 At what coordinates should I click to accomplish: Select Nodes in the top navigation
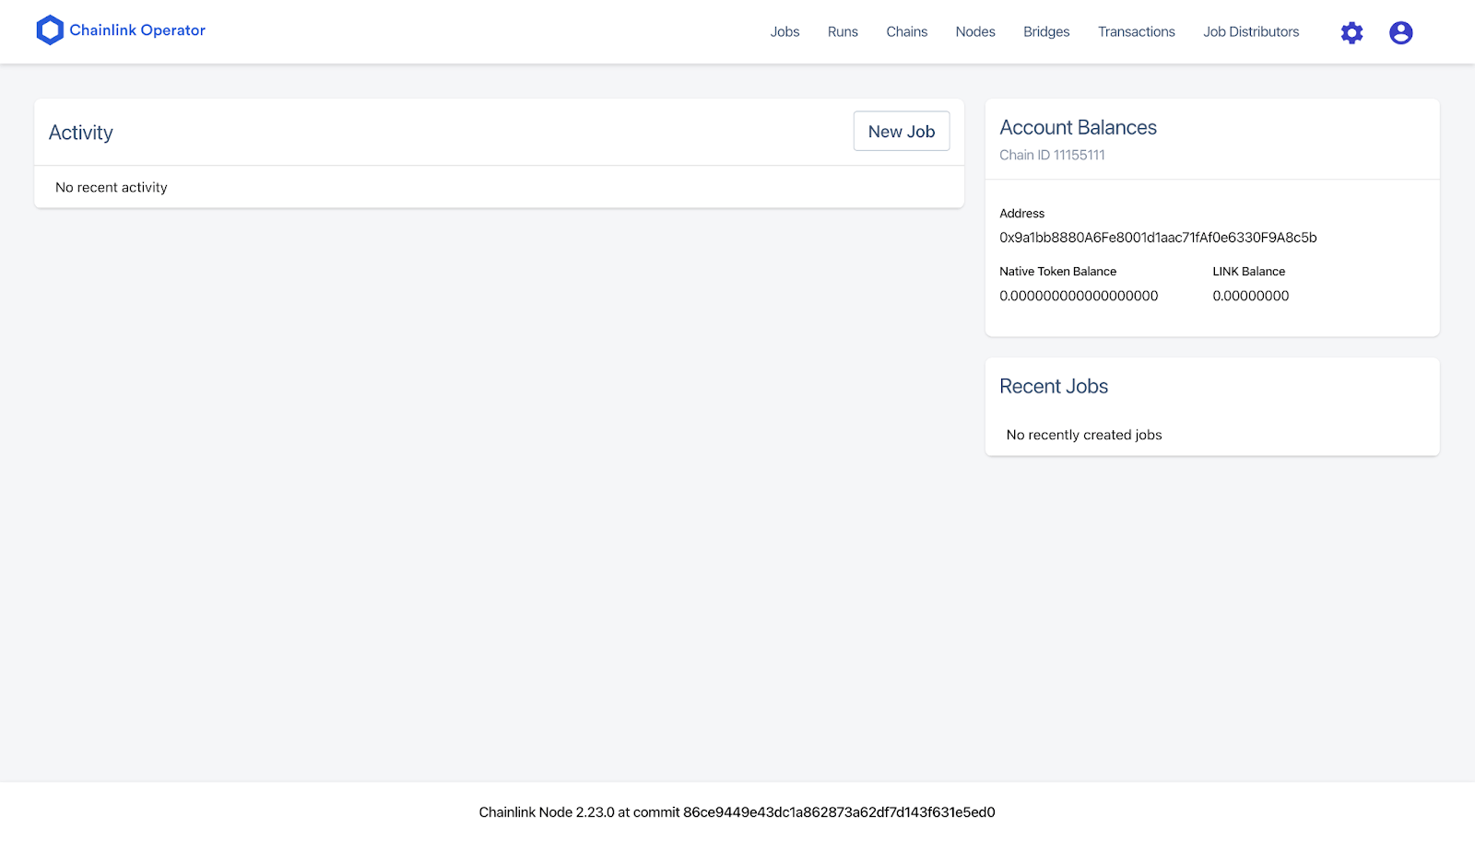(975, 32)
